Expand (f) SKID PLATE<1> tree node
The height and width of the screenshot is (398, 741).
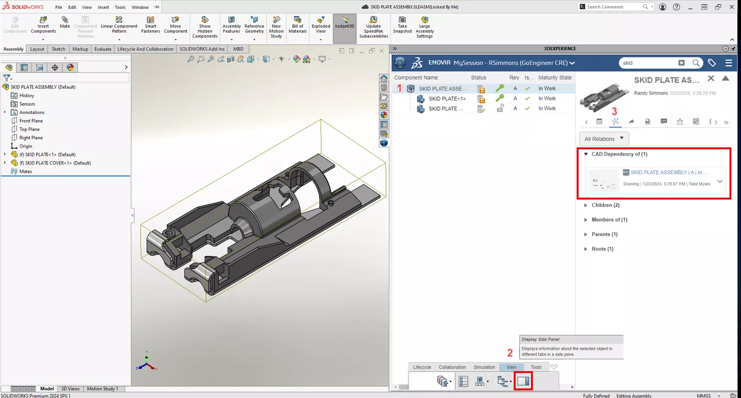click(5, 155)
